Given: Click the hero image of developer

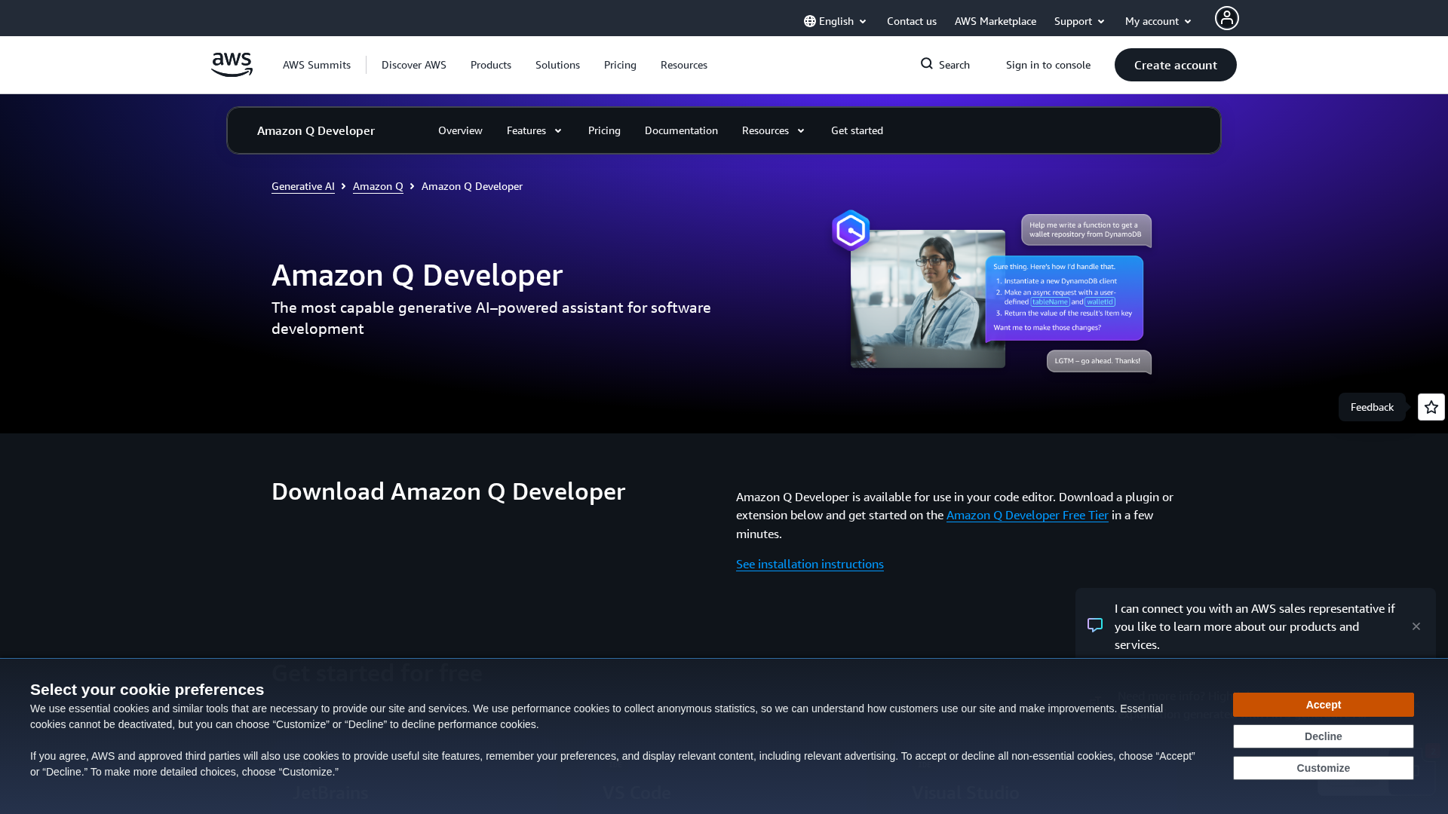Looking at the screenshot, I should [928, 299].
